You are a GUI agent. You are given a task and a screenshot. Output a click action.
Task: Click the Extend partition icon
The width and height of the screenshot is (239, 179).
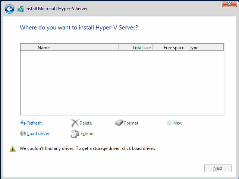(75, 134)
